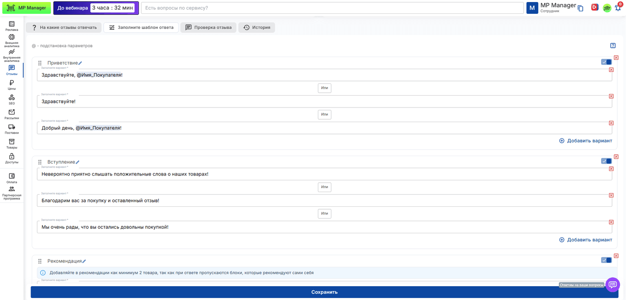Open the green graduation cap icon
626x300 pixels.
click(x=607, y=8)
